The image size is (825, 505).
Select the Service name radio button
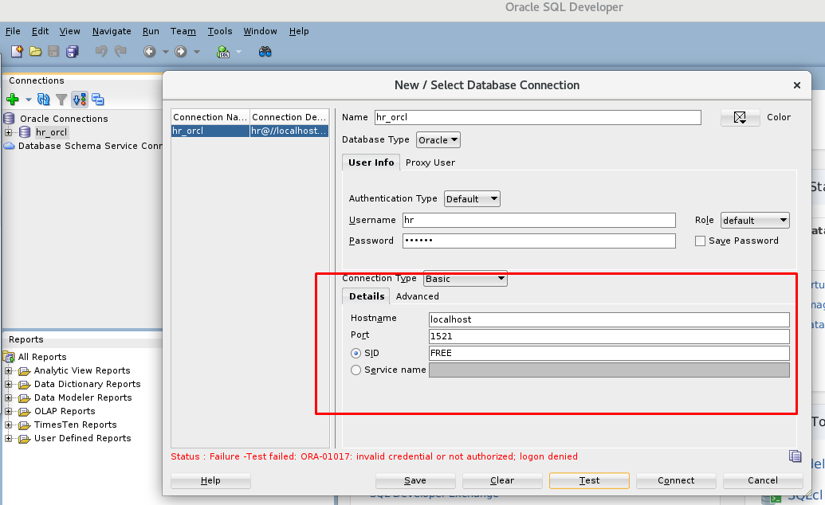356,370
